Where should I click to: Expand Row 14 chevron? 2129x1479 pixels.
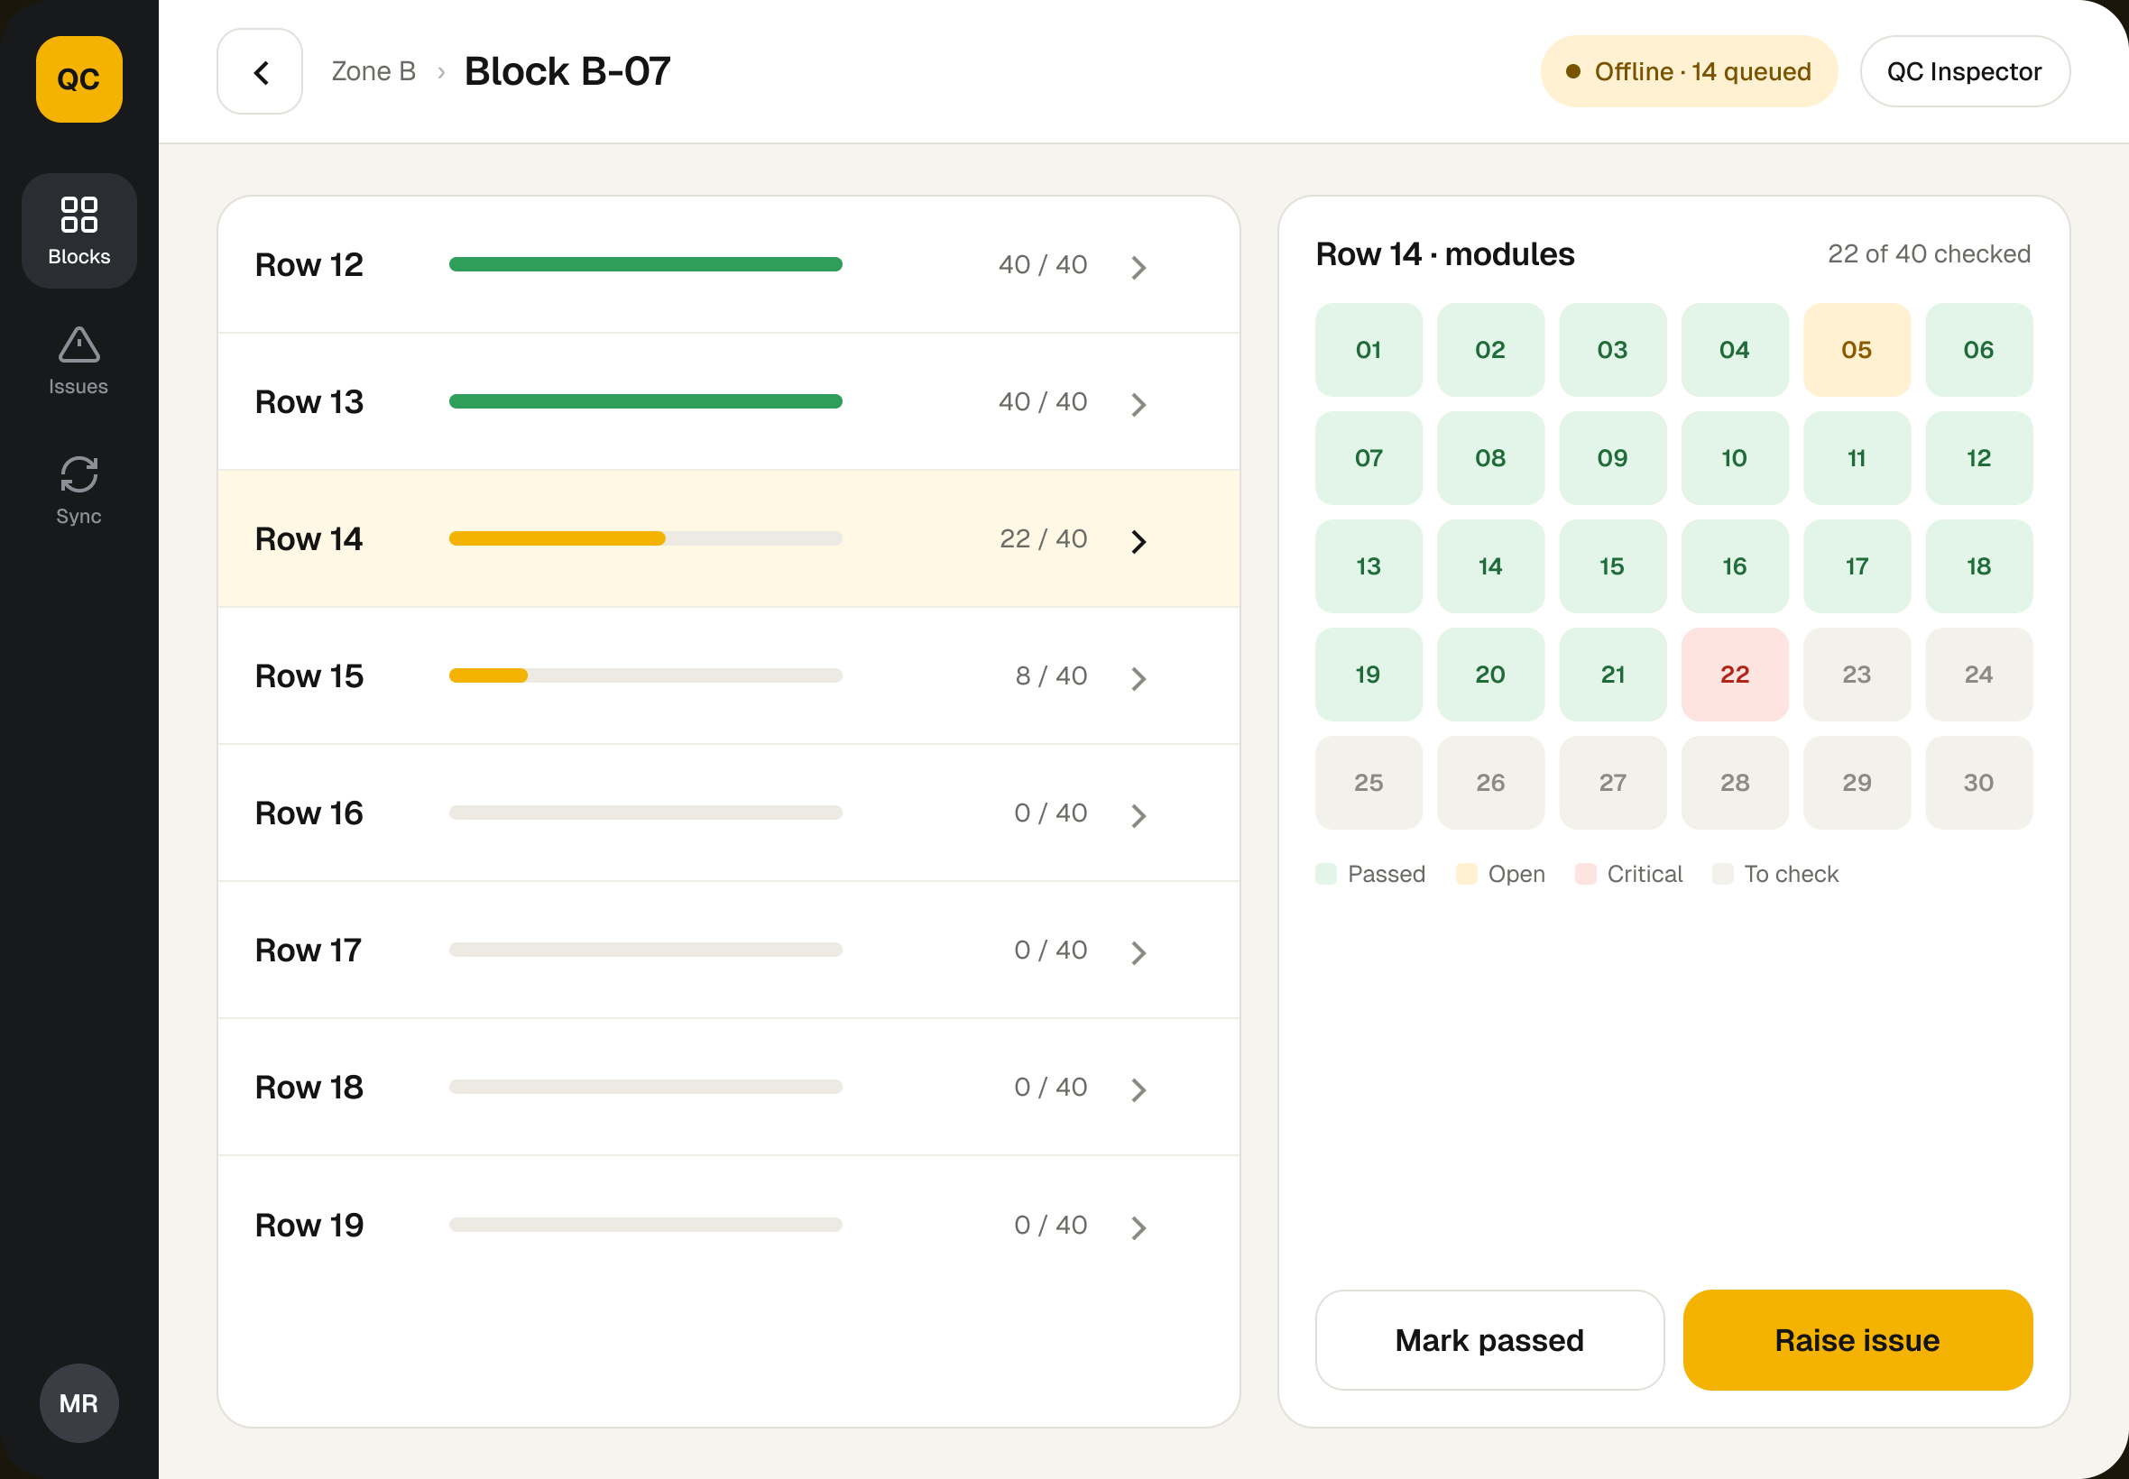click(1139, 541)
